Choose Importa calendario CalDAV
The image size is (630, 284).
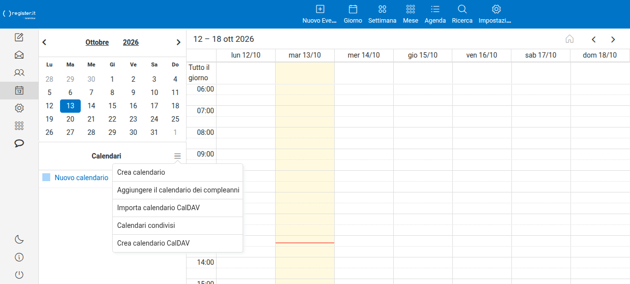point(178,208)
